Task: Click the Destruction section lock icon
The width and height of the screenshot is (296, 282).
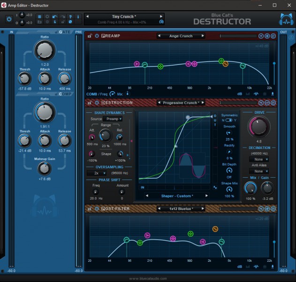Action: point(90,102)
